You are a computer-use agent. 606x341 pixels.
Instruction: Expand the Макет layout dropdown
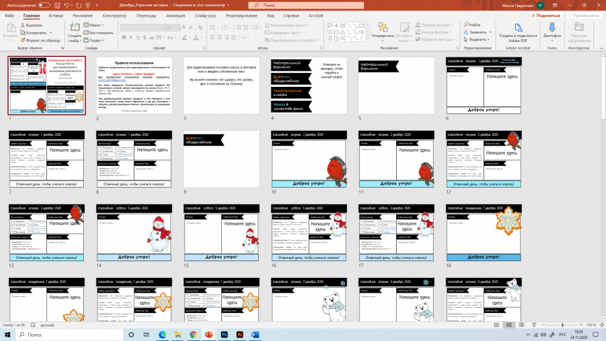click(x=94, y=25)
